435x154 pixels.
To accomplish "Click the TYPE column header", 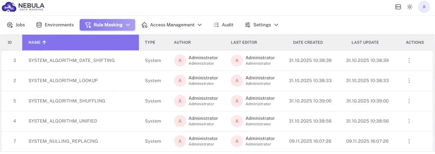I will pyautogui.click(x=150, y=42).
